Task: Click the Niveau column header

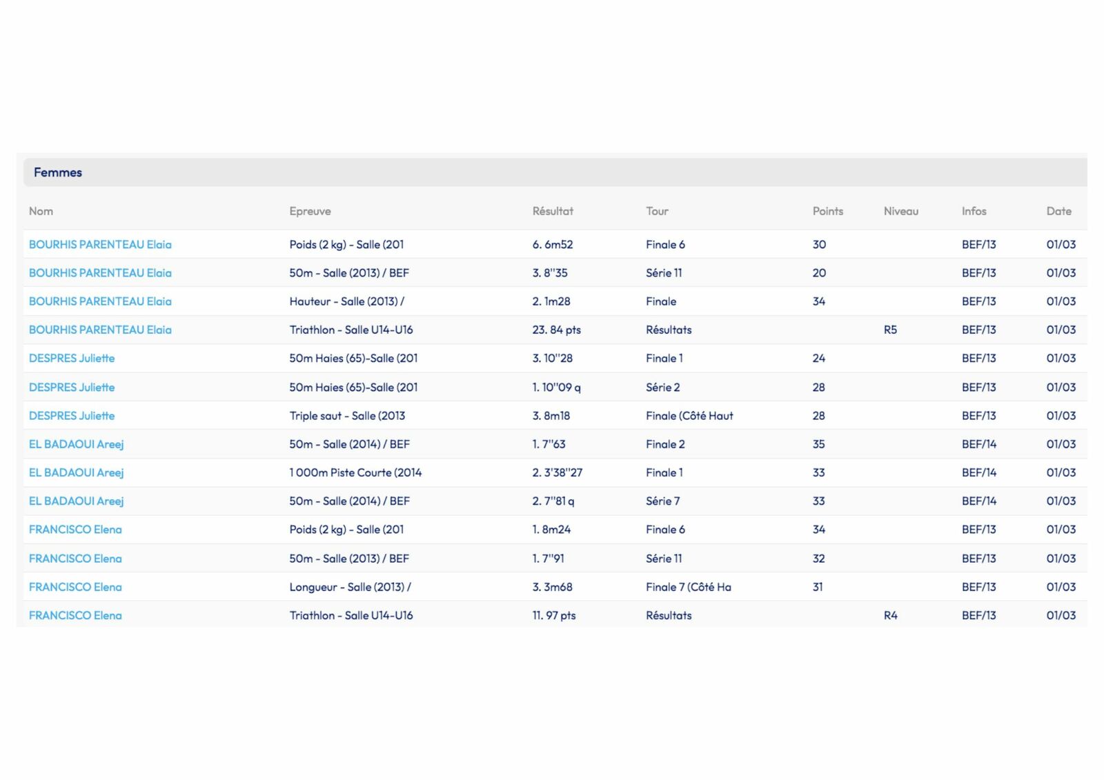Action: coord(900,211)
